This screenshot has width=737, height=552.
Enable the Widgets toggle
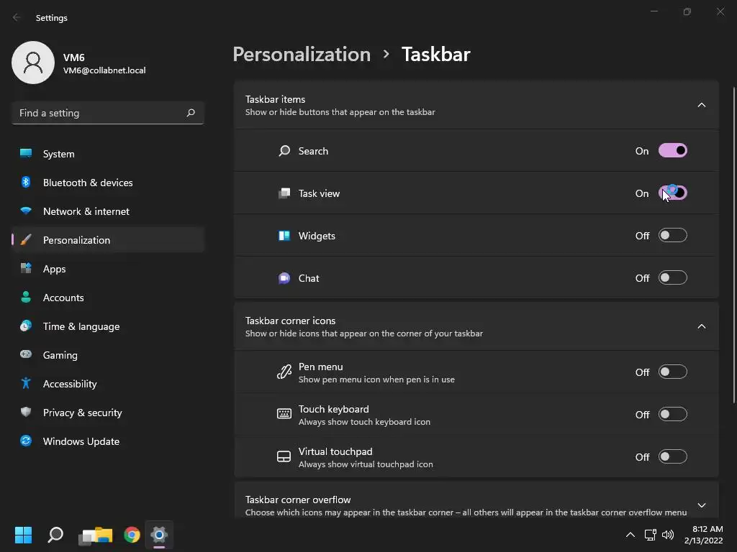[673, 236]
